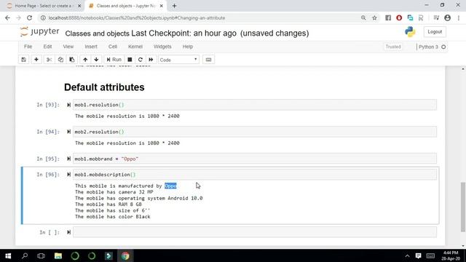Open the View menu

pyautogui.click(x=68, y=47)
